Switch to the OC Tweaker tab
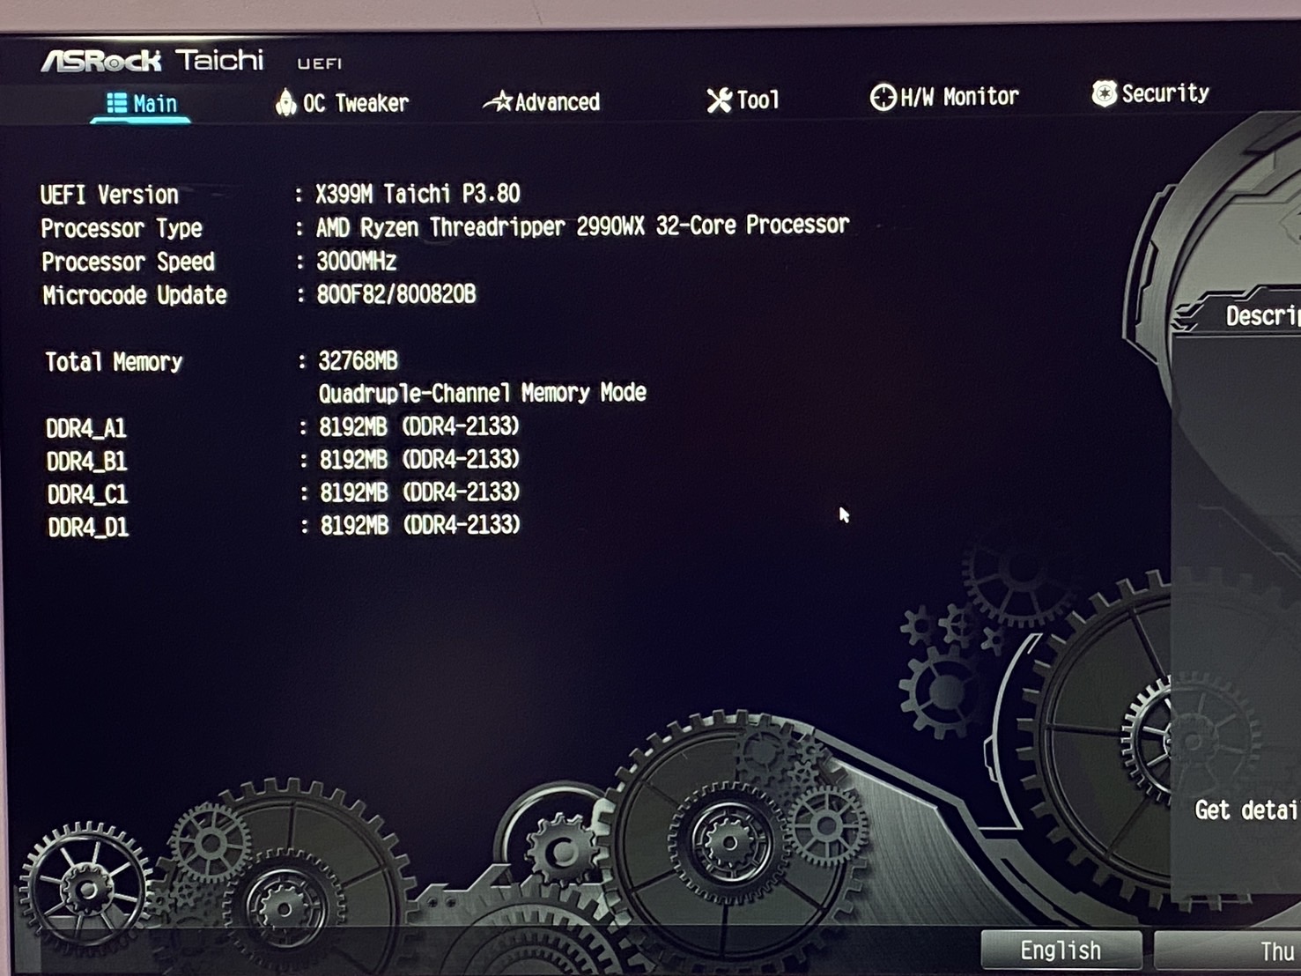The width and height of the screenshot is (1301, 976). (342, 103)
